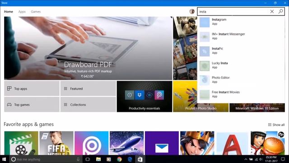
Task: Open File Explorer from the taskbar
Action: tap(98, 159)
